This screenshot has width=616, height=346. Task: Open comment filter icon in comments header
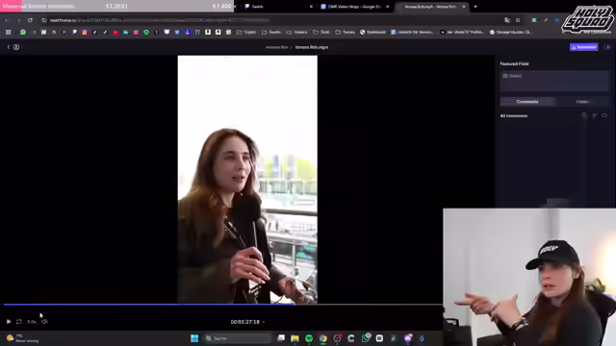point(595,115)
